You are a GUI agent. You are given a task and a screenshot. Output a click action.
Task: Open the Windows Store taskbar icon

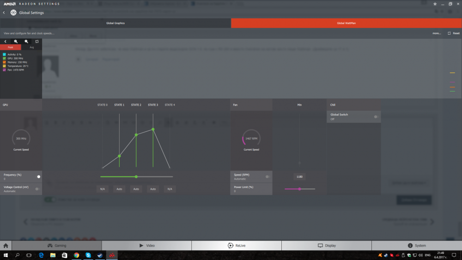[65, 255]
